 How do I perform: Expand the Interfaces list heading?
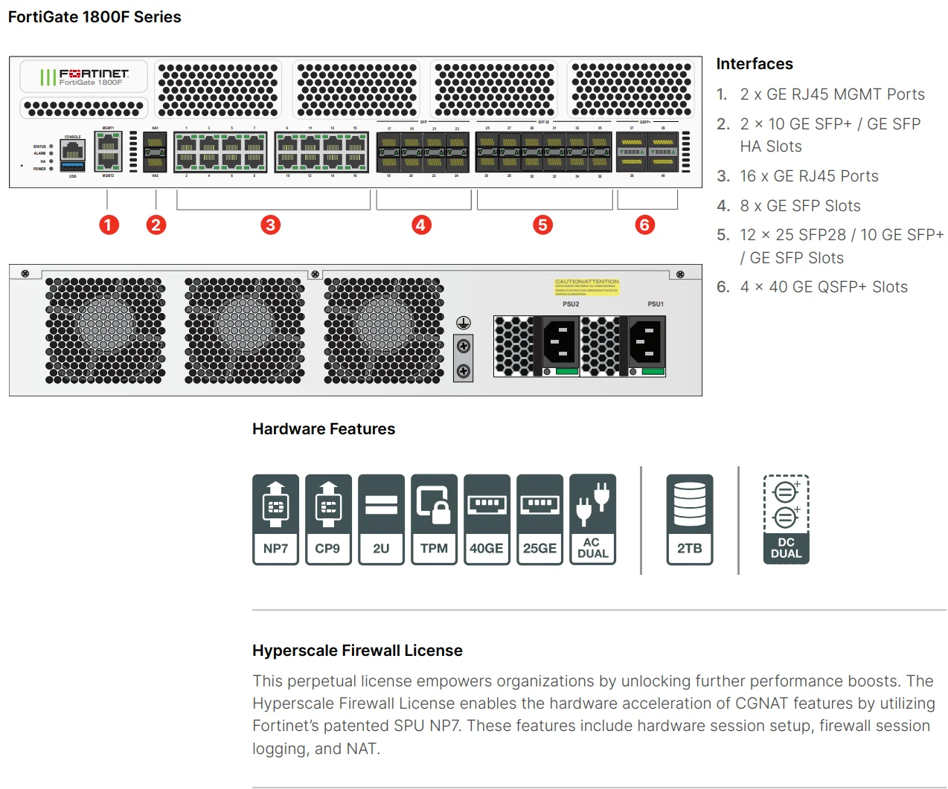[x=755, y=64]
